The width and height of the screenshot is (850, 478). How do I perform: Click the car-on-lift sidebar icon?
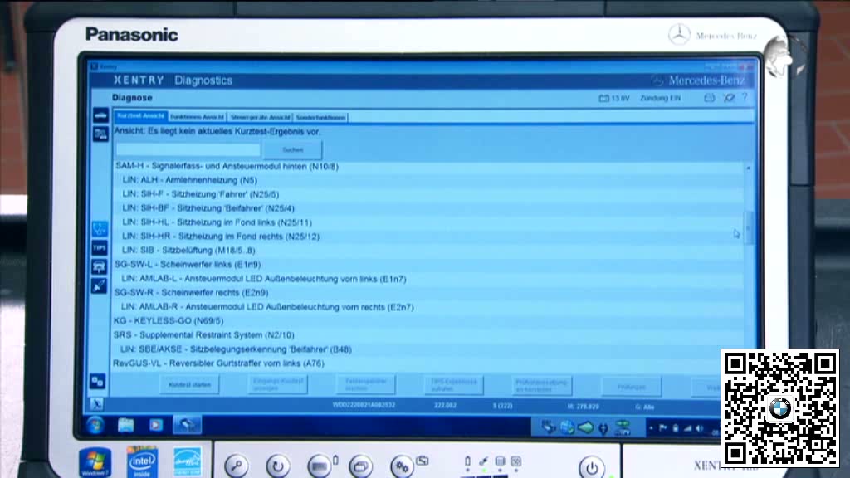point(100,266)
